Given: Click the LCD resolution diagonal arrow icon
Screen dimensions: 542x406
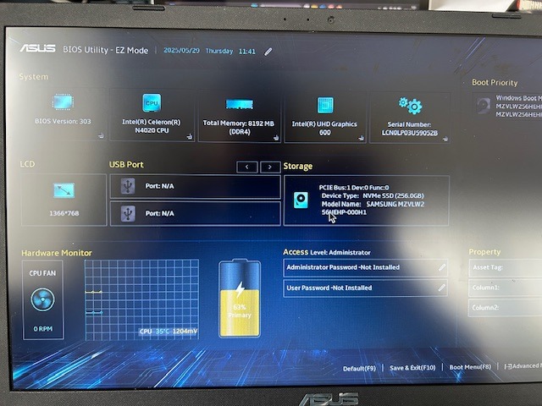Looking at the screenshot, I should click(64, 190).
